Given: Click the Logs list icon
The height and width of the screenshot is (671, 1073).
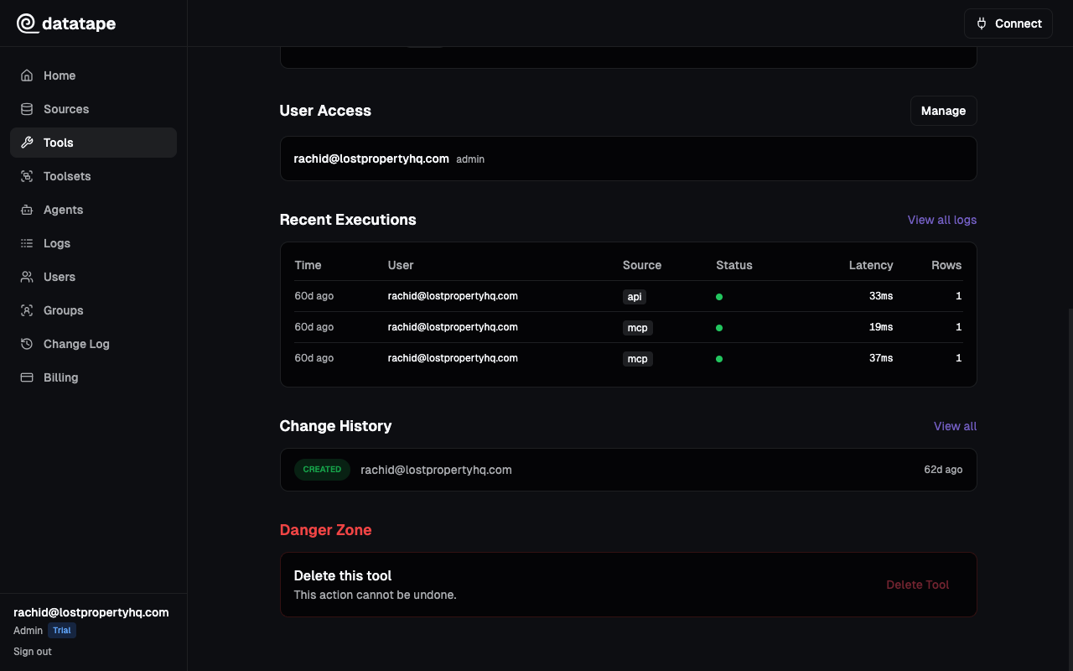Looking at the screenshot, I should (27, 243).
